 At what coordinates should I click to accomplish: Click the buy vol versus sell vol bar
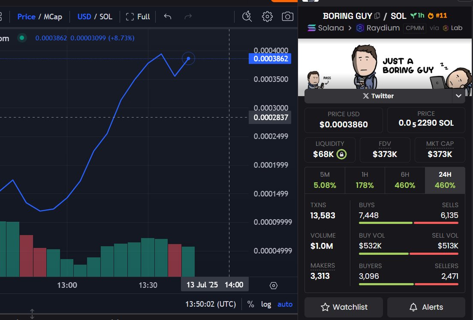408,254
